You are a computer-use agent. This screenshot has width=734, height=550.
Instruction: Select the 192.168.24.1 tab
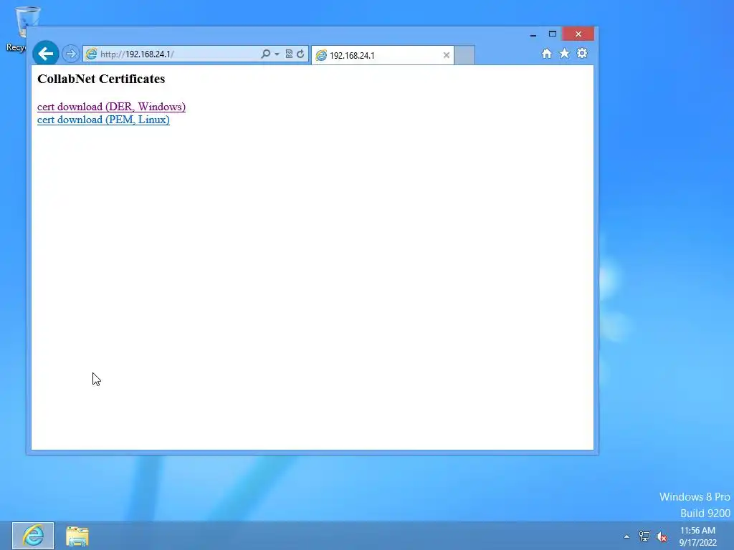(x=383, y=55)
